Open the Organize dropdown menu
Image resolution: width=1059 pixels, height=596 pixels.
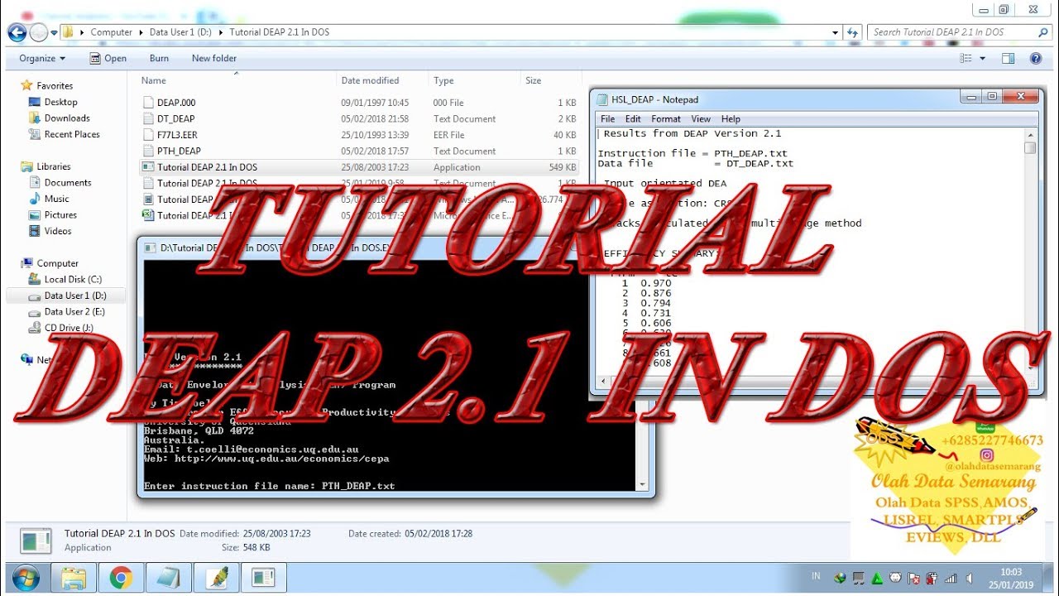coord(42,58)
